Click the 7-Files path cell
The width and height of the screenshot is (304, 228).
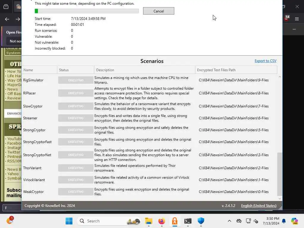pos(234,106)
